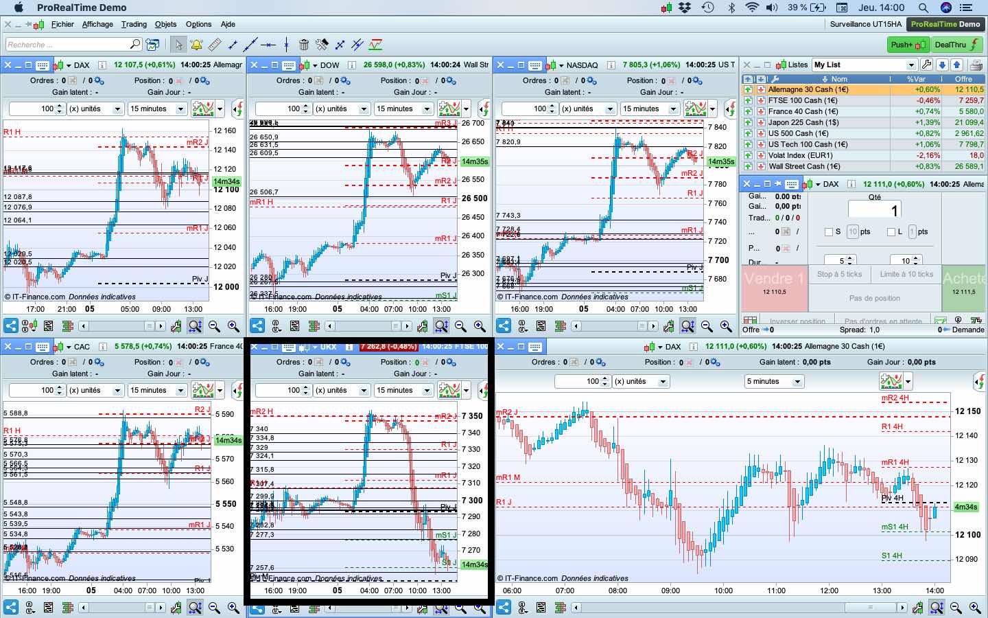Zoom in on the DAX 15-minute chart
Image resolution: width=988 pixels, height=618 pixels.
click(x=233, y=326)
